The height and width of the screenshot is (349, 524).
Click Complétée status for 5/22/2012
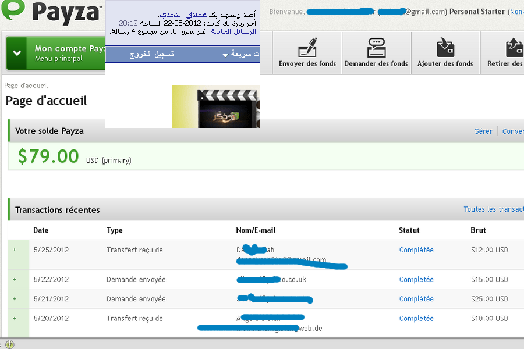point(416,279)
